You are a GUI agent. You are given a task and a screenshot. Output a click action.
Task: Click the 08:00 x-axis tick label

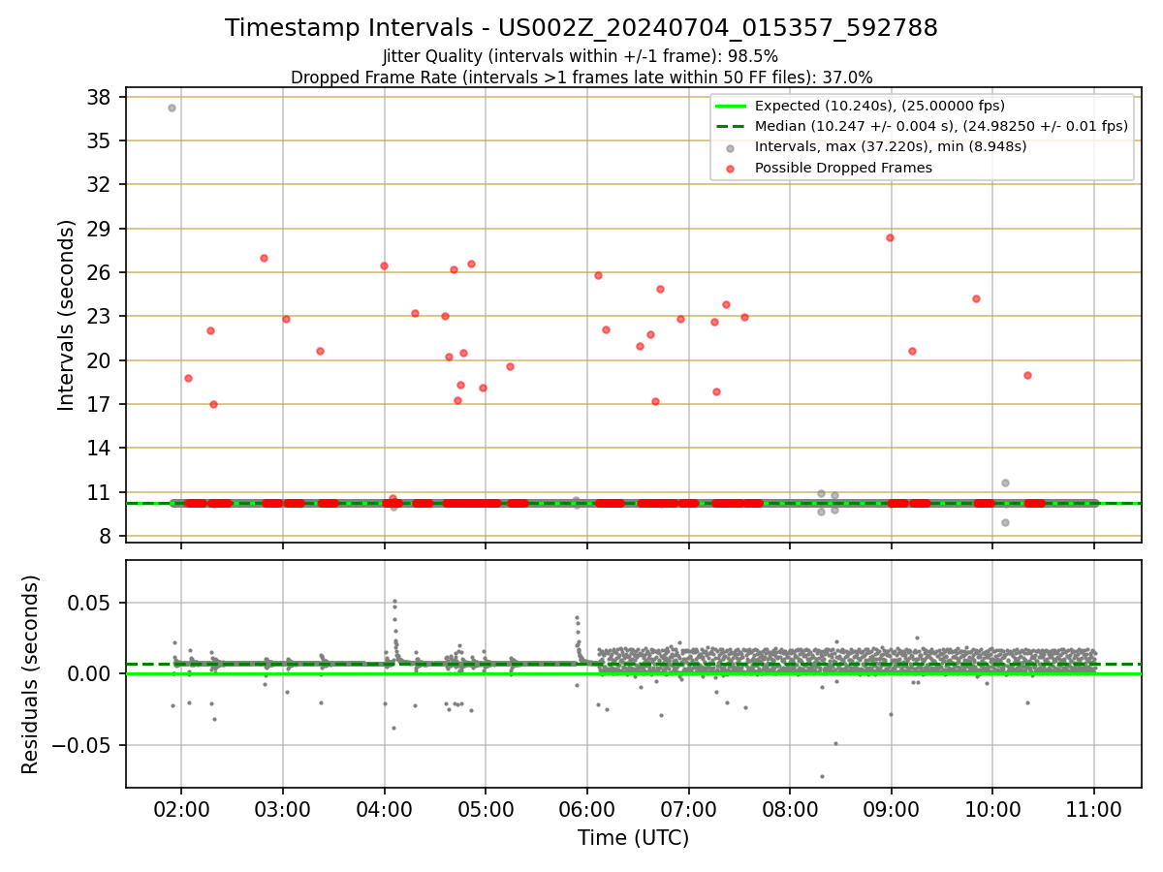click(x=790, y=810)
